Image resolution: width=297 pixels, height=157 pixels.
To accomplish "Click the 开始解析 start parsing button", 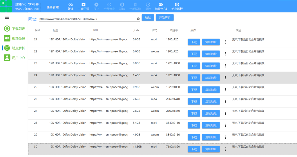I will 165,17.
